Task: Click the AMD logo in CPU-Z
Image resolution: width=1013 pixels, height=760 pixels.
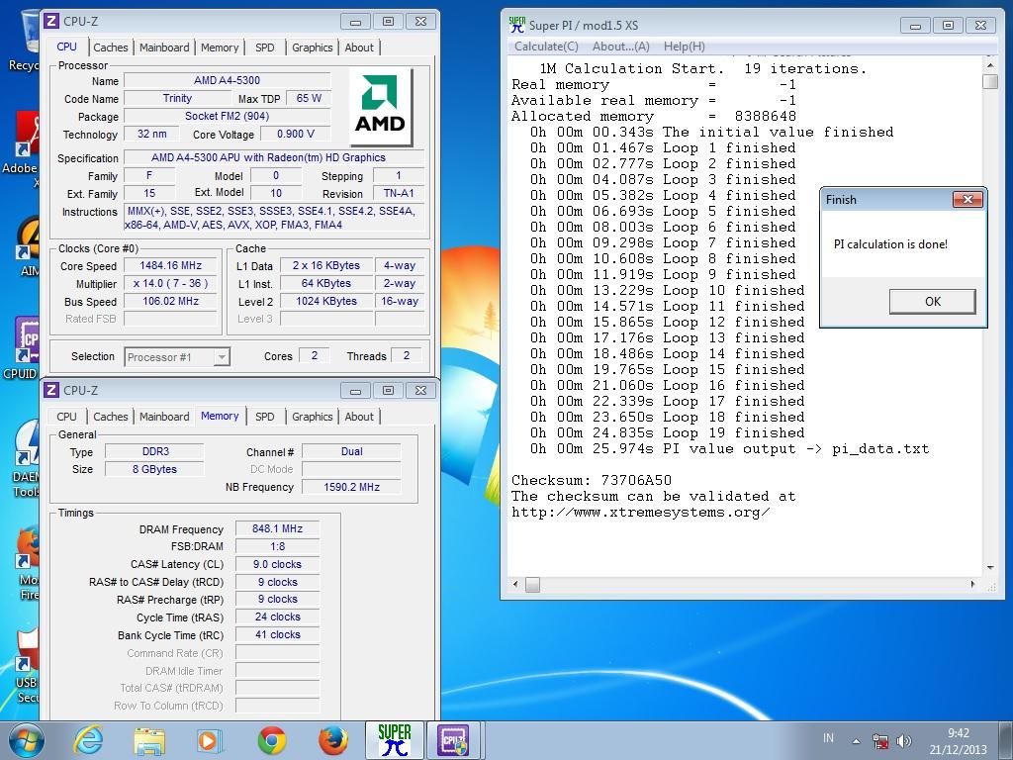Action: (x=381, y=106)
